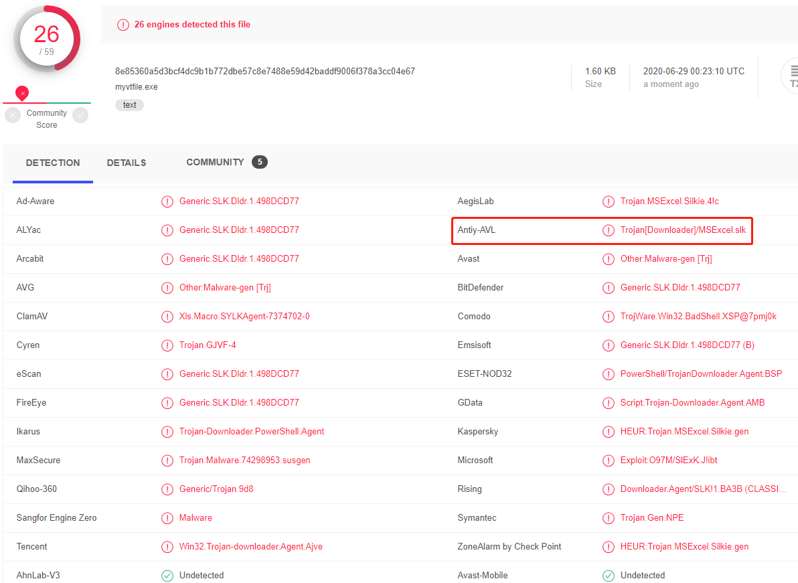Click the green check icon for Avast-Mobile

pos(608,576)
